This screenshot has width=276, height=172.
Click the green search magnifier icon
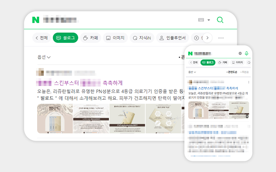tap(220, 20)
